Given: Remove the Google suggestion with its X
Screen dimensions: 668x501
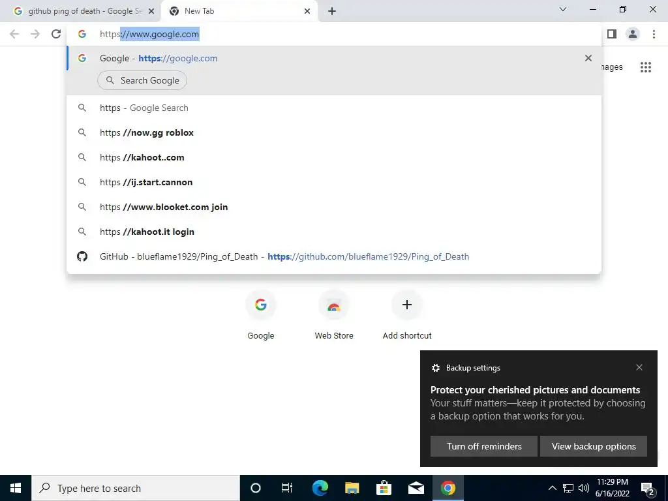Looking at the screenshot, I should click(588, 58).
